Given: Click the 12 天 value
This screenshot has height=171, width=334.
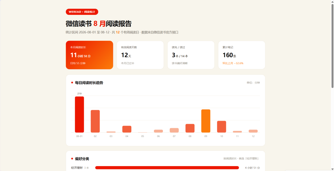Looking at the screenshot, I should coord(126,55).
